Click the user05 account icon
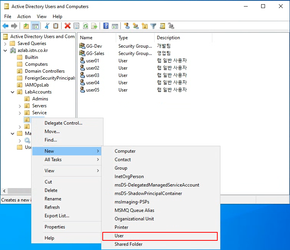This screenshot has width=290, height=250. coord(82,90)
